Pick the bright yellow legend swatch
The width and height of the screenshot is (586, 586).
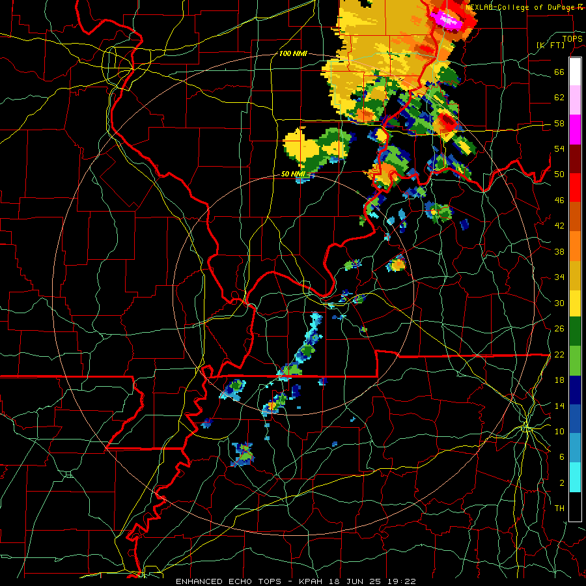coord(575,303)
